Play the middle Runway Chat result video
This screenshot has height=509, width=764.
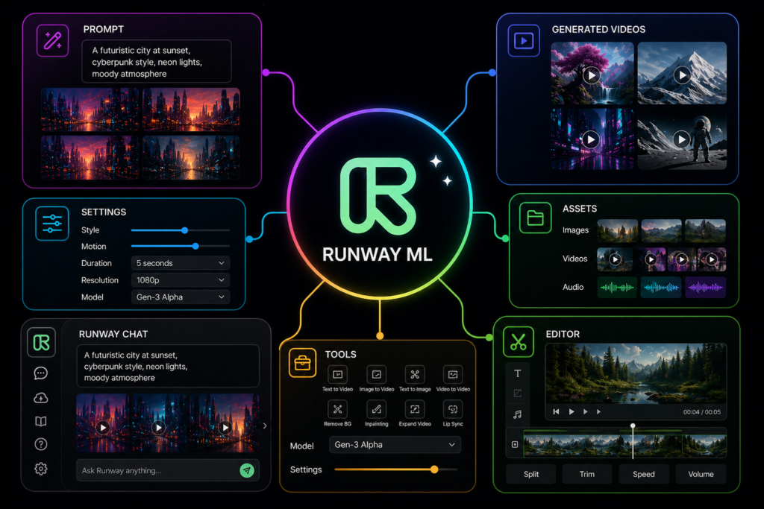point(158,427)
